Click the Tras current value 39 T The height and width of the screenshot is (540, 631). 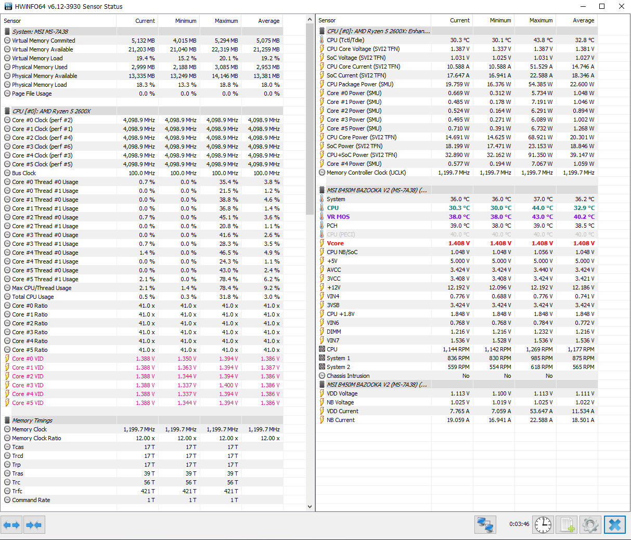pyautogui.click(x=149, y=473)
